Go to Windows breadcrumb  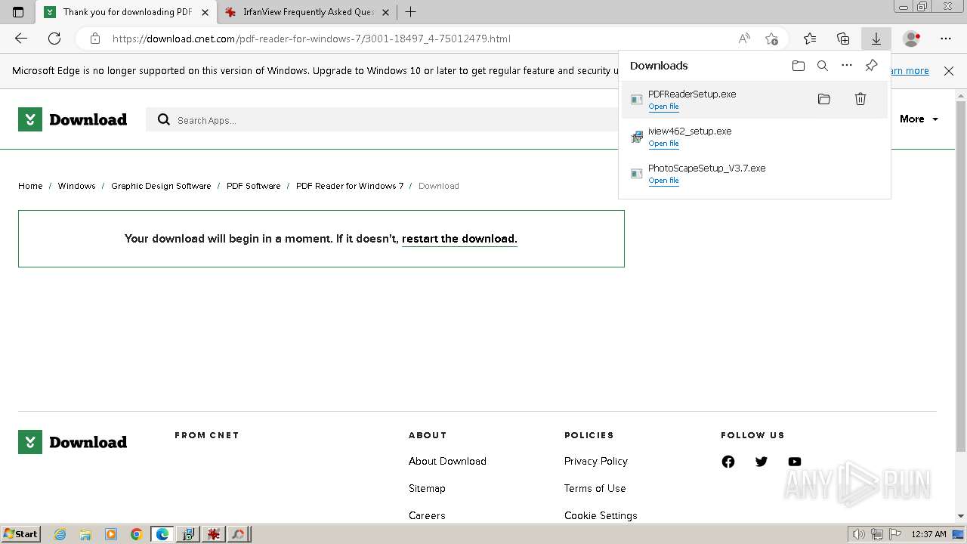(76, 186)
